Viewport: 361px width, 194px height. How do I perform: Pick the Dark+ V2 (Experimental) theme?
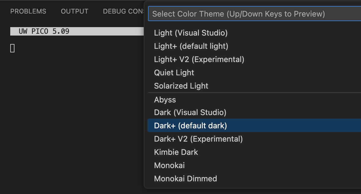[199, 139]
